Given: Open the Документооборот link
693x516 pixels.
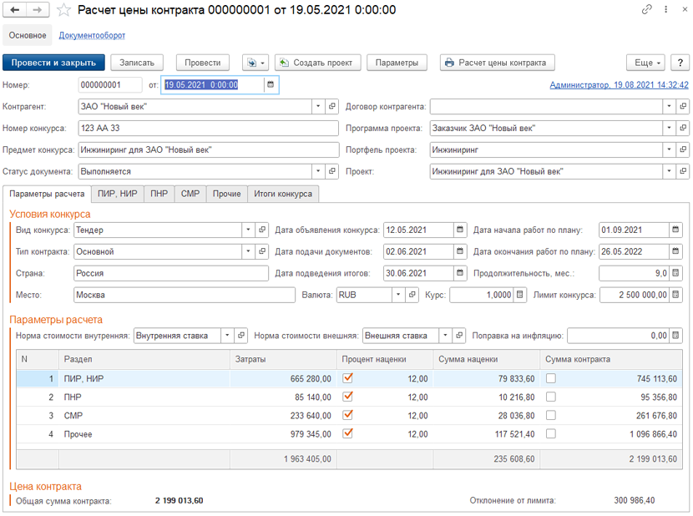Looking at the screenshot, I should tap(92, 35).
